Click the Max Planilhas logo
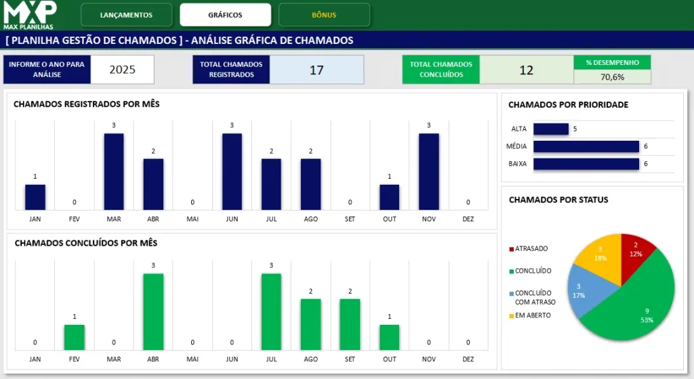The width and height of the screenshot is (694, 379). click(x=29, y=15)
